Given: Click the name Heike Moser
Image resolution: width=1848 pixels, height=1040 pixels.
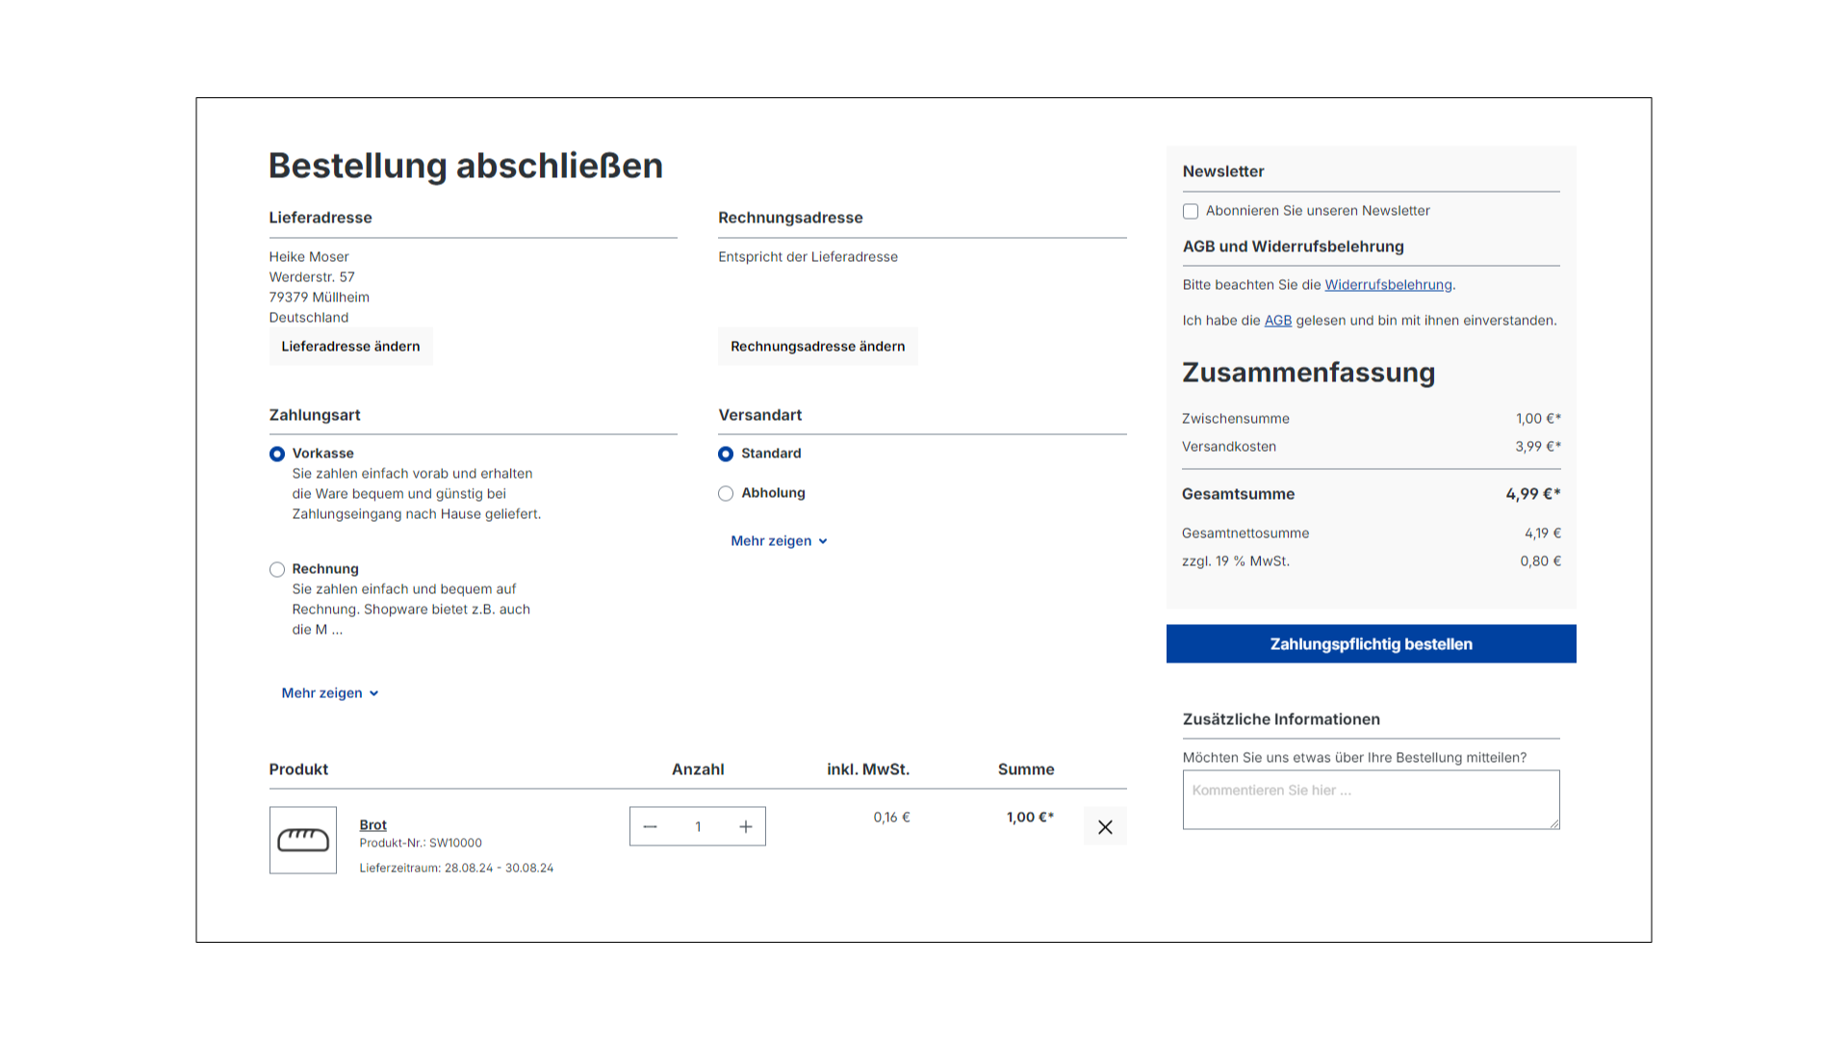Looking at the screenshot, I should click(x=309, y=257).
